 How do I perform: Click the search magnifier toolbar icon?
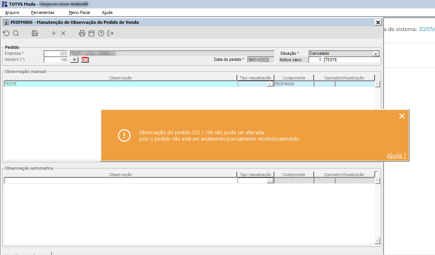[x=16, y=33]
